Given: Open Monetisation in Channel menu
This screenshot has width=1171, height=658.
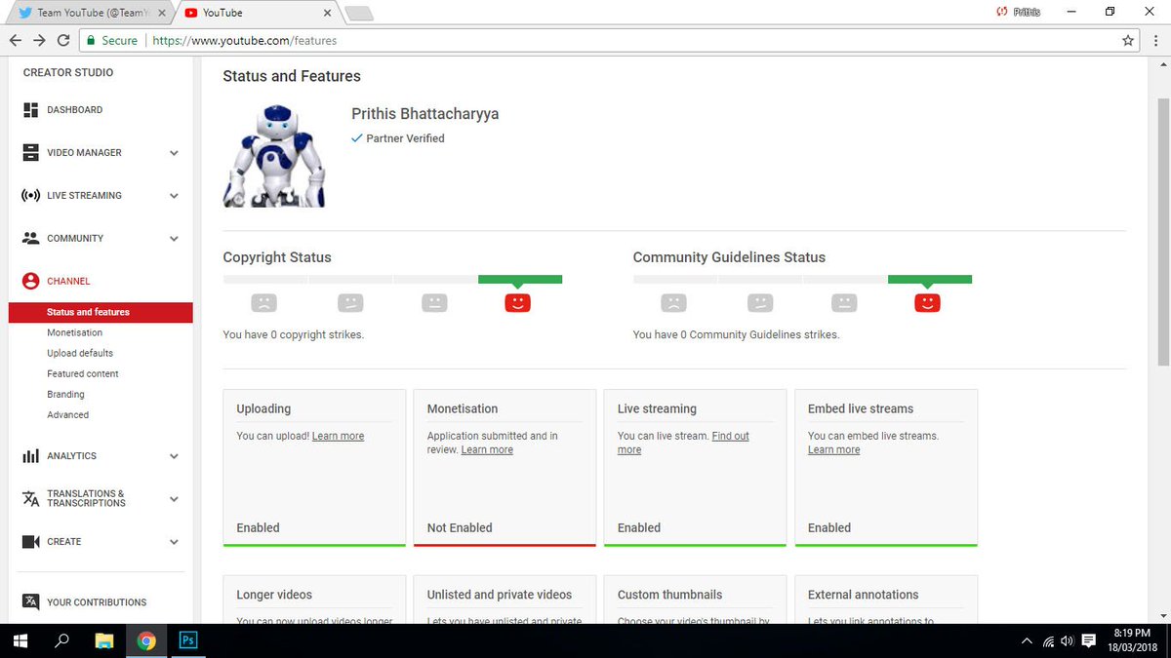Looking at the screenshot, I should (74, 332).
